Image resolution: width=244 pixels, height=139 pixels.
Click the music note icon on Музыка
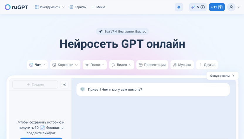pyautogui.click(x=175, y=65)
